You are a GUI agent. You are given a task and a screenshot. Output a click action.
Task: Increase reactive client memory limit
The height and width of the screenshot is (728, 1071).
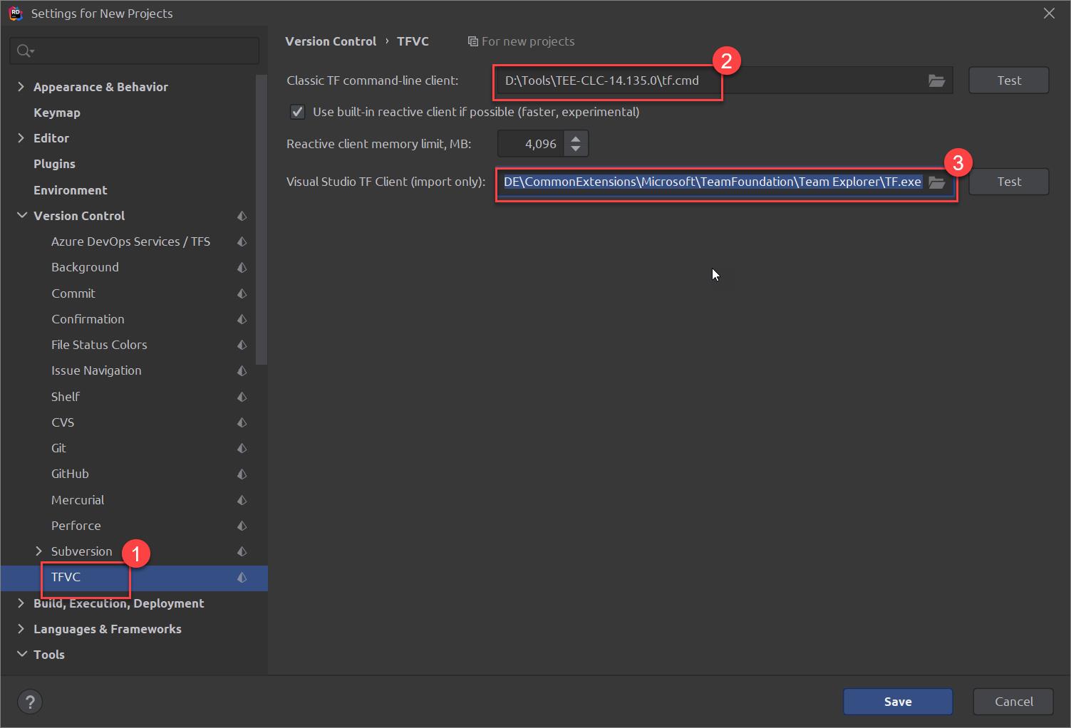[x=576, y=137]
